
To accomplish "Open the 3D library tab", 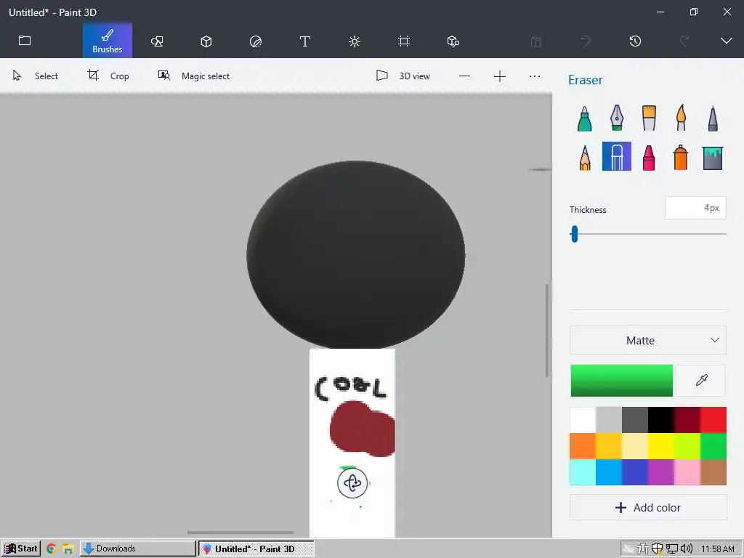I will pyautogui.click(x=453, y=41).
